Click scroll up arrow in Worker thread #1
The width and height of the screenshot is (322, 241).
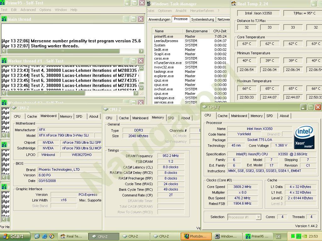coord(142,68)
